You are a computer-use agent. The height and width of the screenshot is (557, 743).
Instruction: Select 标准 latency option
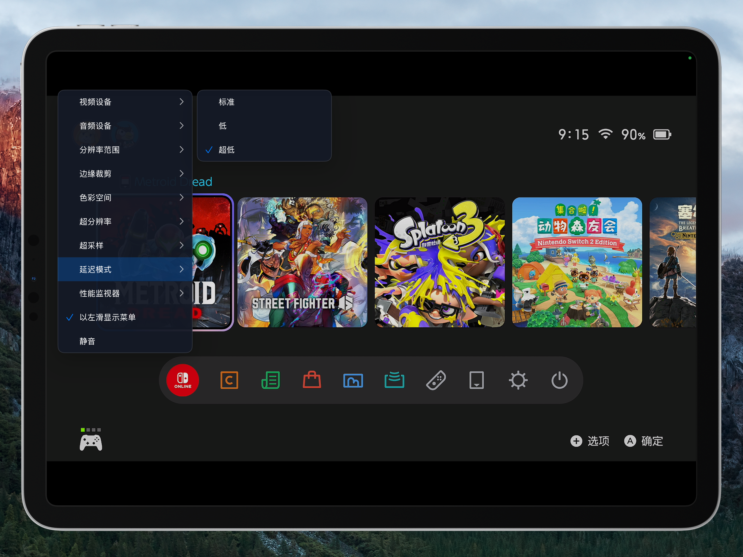coord(264,102)
